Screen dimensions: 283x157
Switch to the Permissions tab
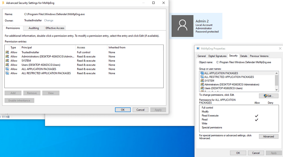tap(13, 28)
